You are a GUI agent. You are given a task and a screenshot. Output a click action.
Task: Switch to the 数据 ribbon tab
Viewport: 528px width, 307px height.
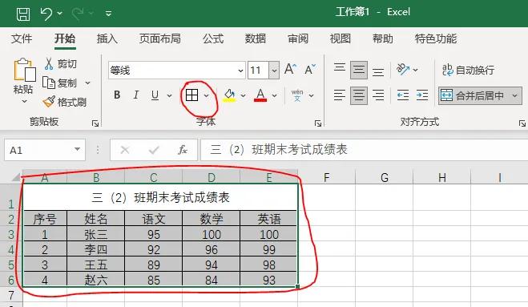tap(256, 38)
